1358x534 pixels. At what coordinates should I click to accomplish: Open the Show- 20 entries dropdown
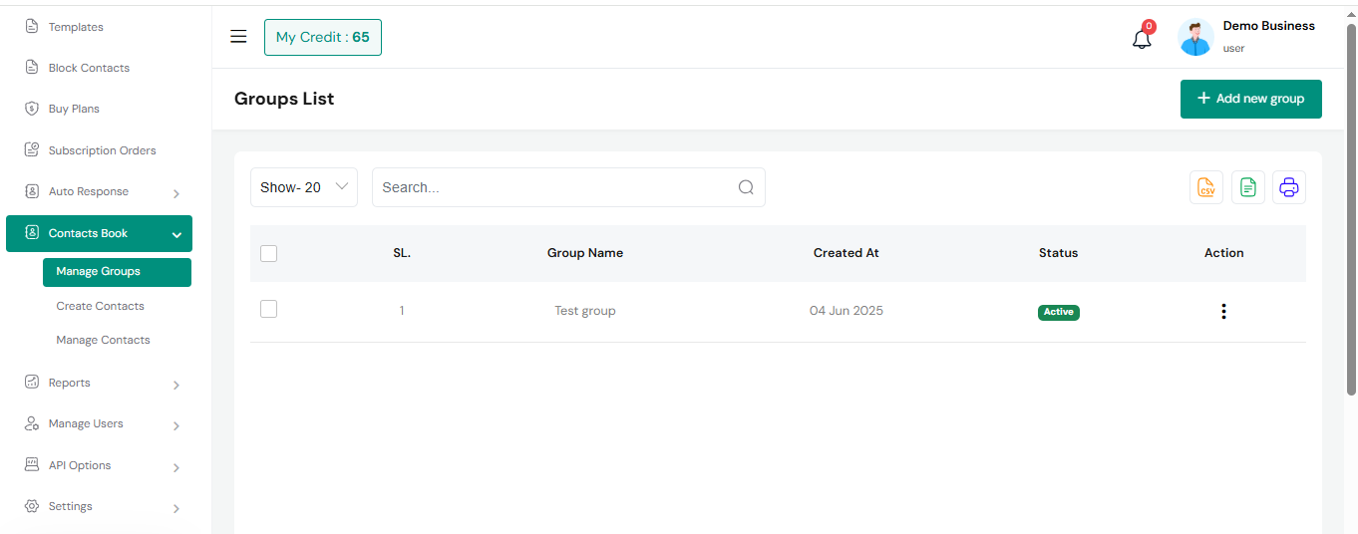(304, 187)
